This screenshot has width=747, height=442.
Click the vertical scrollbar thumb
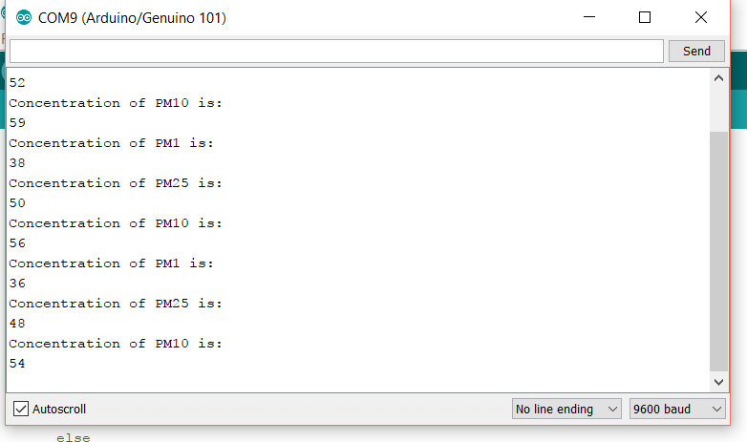click(x=719, y=248)
